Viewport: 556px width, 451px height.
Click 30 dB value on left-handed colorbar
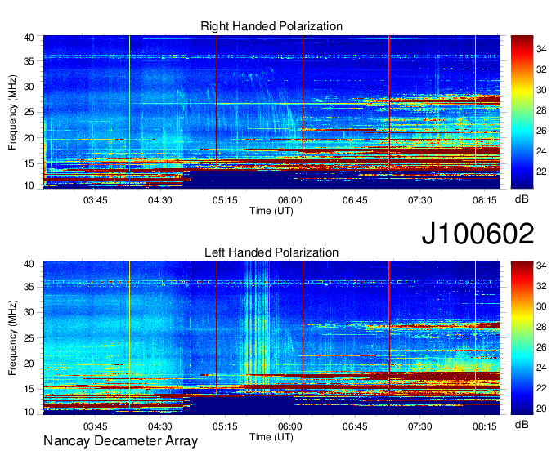click(541, 306)
